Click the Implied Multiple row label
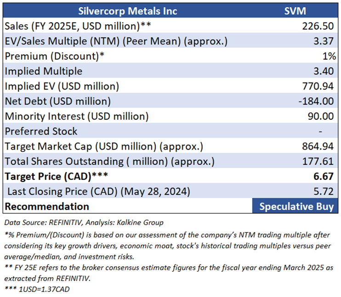341x297 pixels. point(44,71)
